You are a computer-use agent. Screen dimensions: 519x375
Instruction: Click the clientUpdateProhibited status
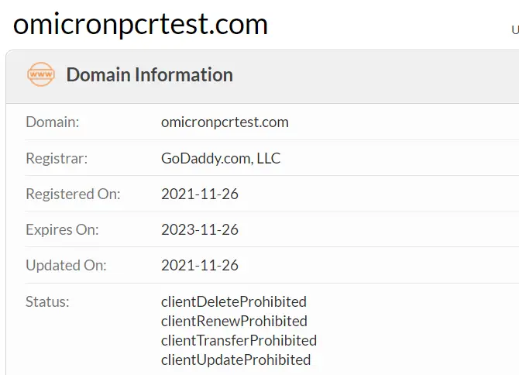tap(235, 360)
